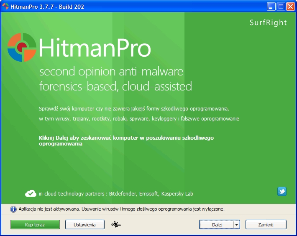Minimize the HitmanPro window

point(271,6)
